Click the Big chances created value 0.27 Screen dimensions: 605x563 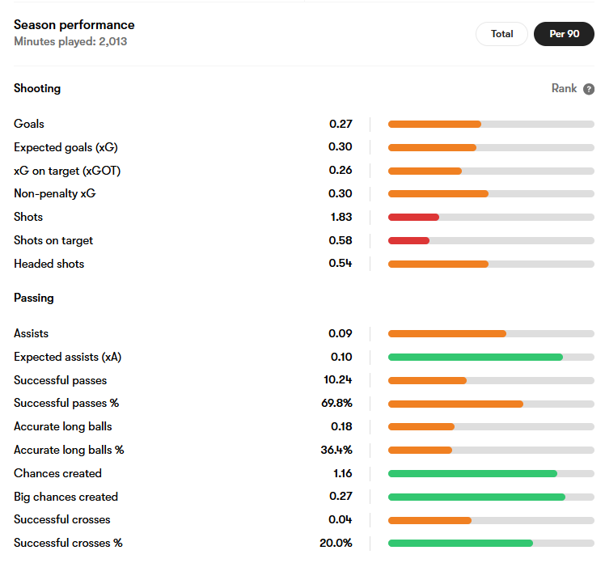pos(341,496)
